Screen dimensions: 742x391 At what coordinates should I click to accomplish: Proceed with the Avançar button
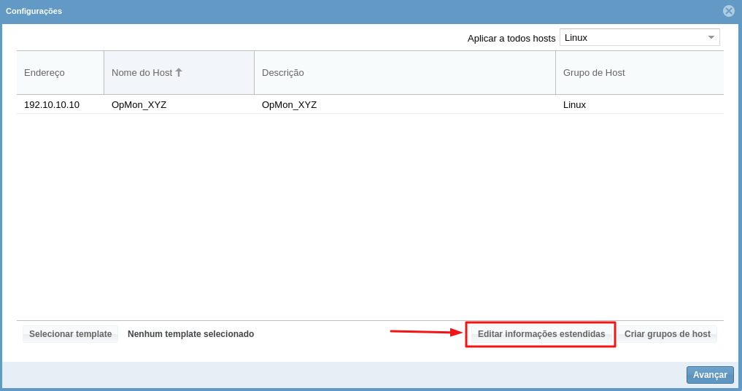point(709,374)
